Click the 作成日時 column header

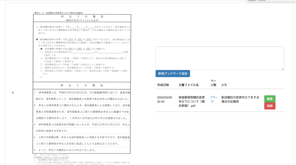pyautogui.click(x=163, y=85)
